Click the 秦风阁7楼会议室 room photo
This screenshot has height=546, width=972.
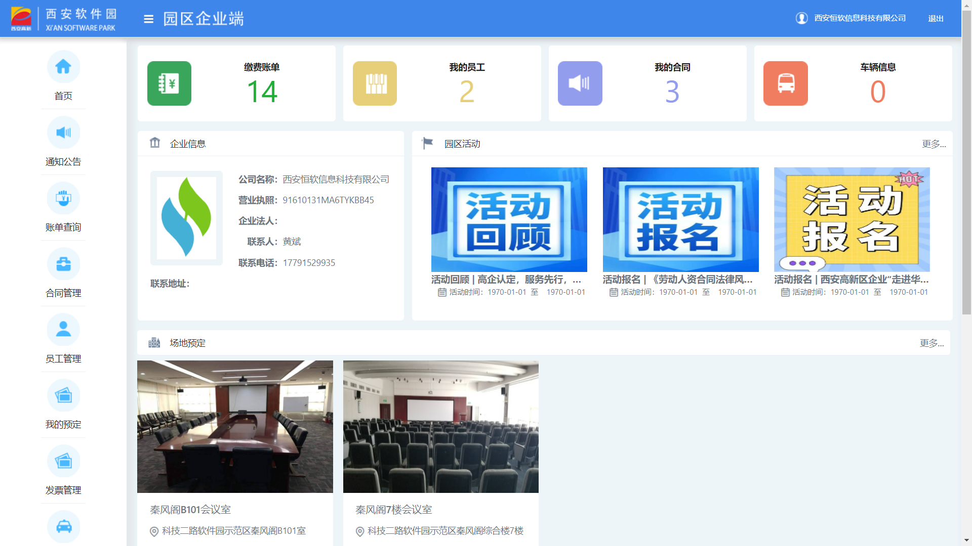point(441,427)
